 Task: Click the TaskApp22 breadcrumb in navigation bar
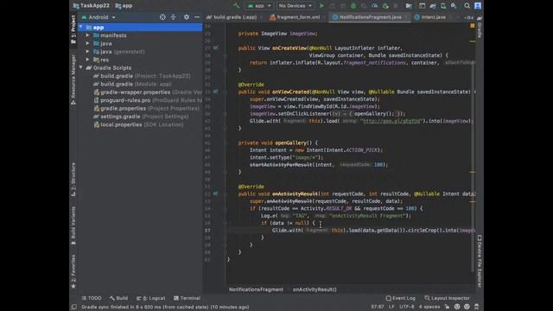(92, 6)
